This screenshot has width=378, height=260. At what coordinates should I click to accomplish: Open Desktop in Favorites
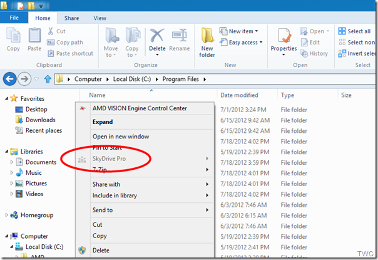31,110
